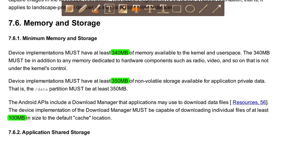Click the highlighted 100MB text

(x=17, y=118)
